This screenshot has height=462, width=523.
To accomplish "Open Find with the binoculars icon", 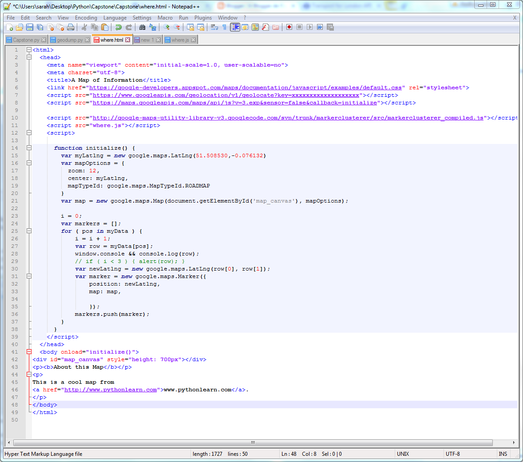I will coord(143,28).
